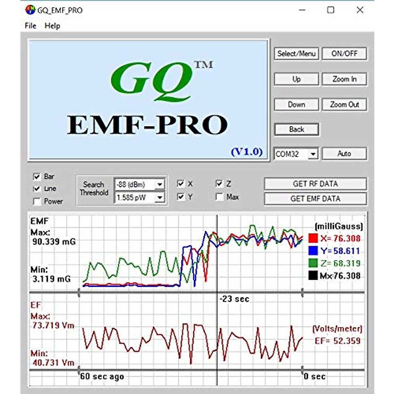Screen dimensions: 394x394
Task: Open the Help menu
Action: pyautogui.click(x=53, y=26)
